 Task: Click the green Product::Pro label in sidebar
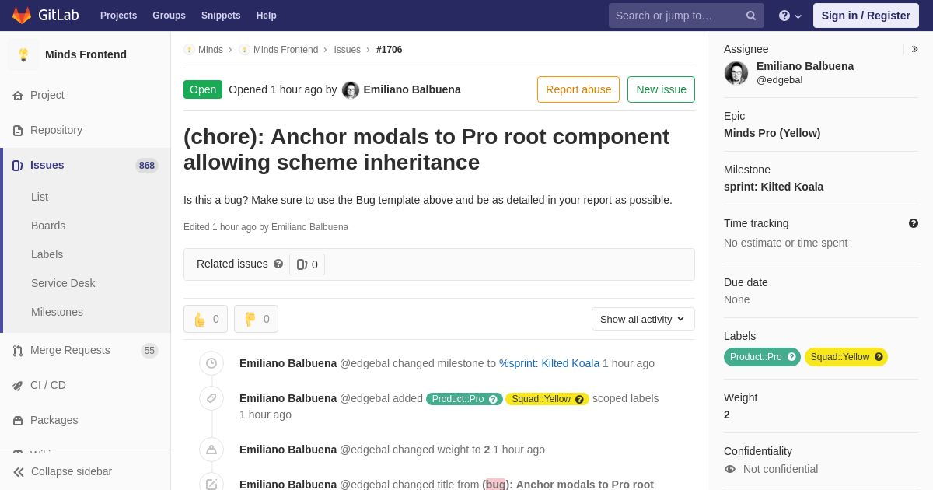point(762,357)
